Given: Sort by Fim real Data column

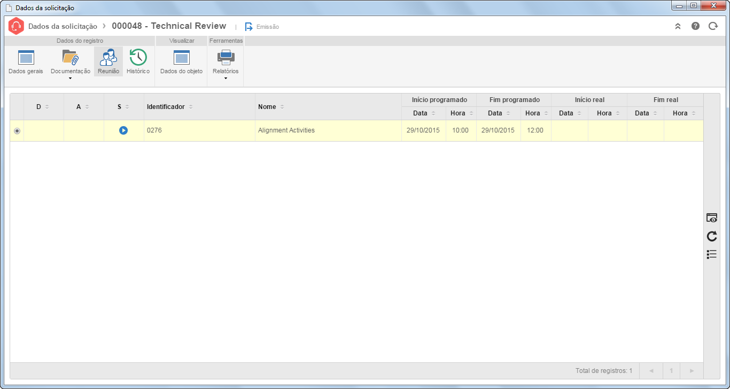Looking at the screenshot, I should point(646,113).
